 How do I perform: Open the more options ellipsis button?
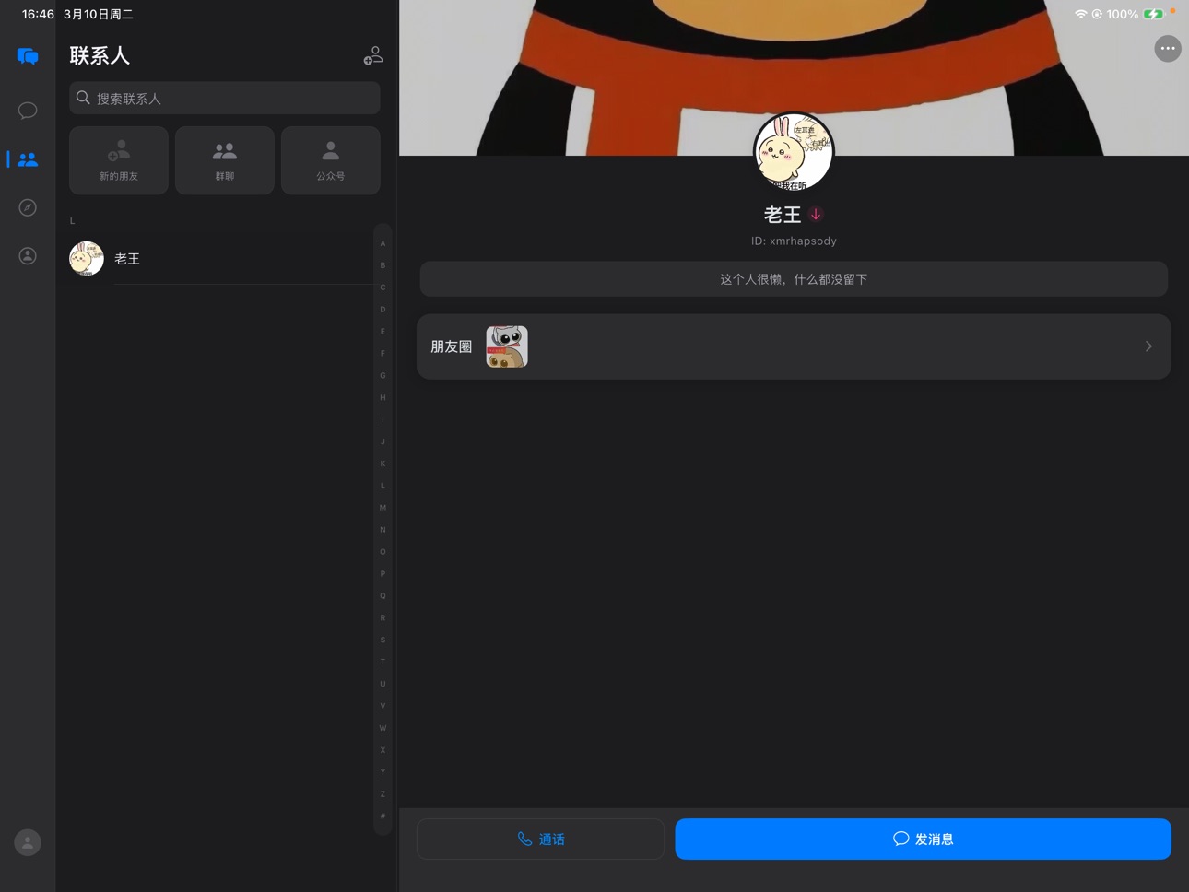(x=1168, y=49)
